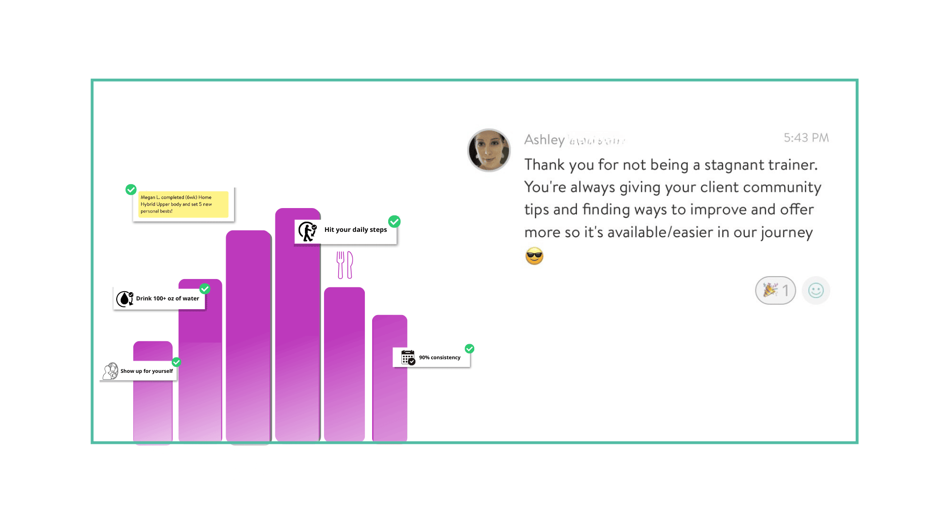Click the fork and knife icon
Viewport: 934px width, 525px height.
tap(345, 265)
